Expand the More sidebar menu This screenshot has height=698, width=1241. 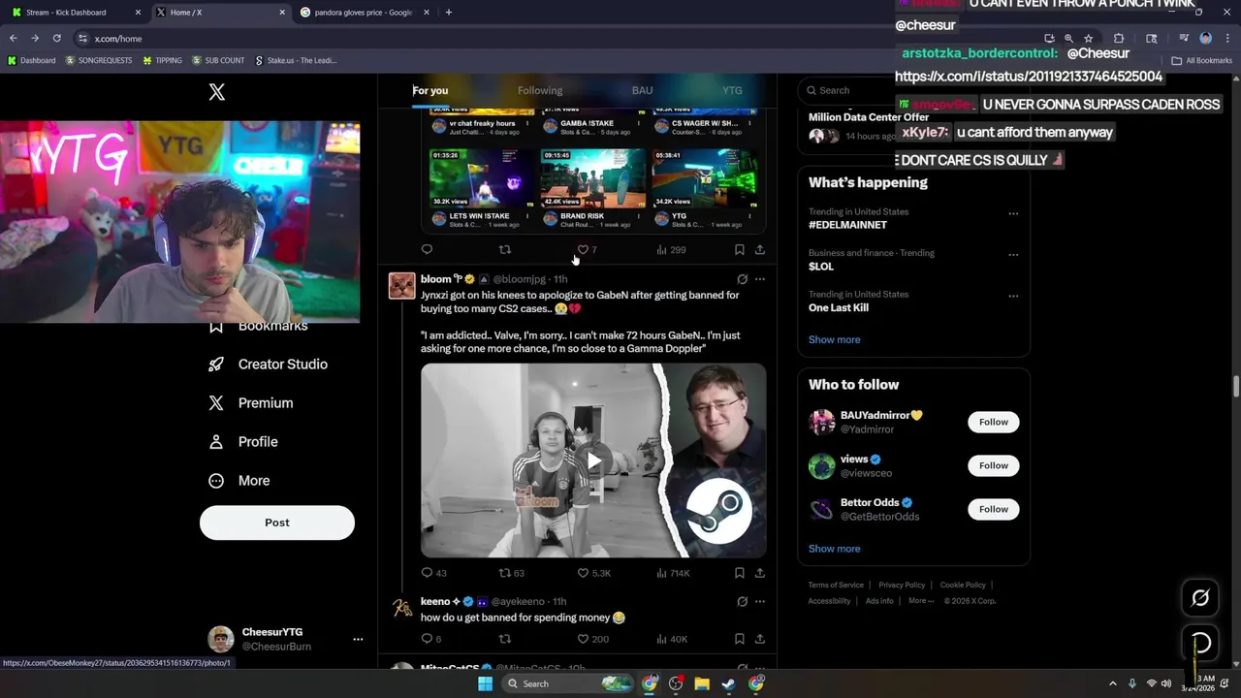(x=239, y=481)
